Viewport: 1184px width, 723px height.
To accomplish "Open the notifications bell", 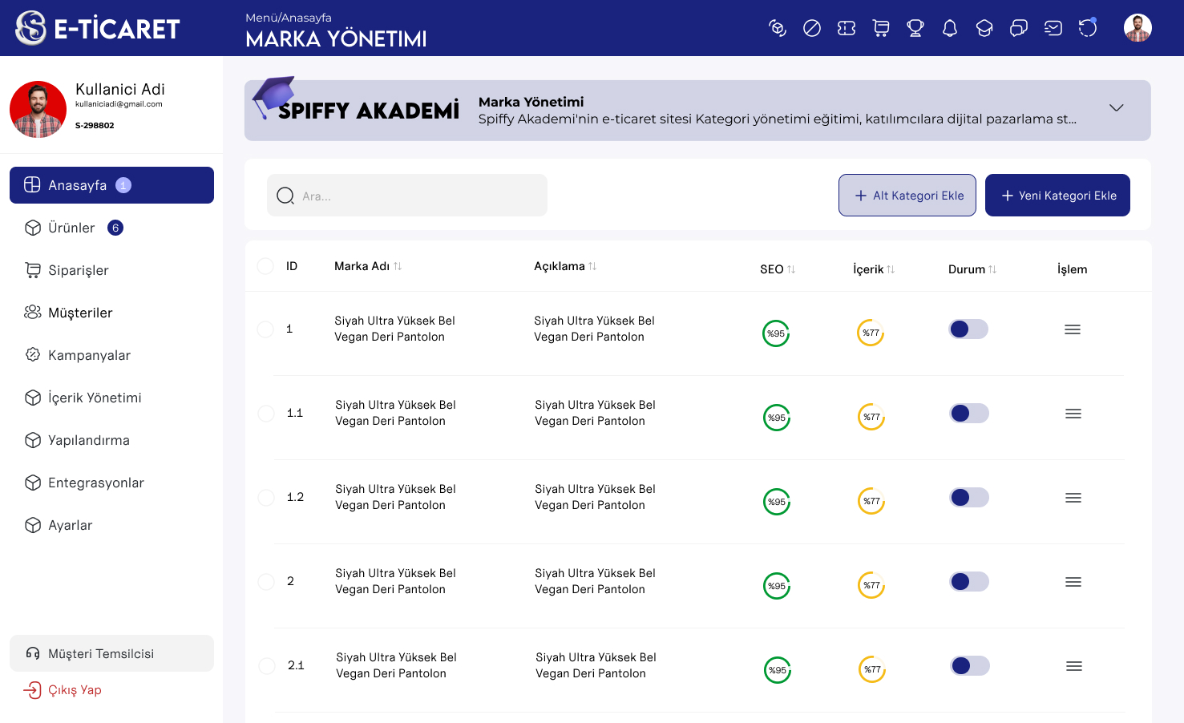I will tap(950, 29).
